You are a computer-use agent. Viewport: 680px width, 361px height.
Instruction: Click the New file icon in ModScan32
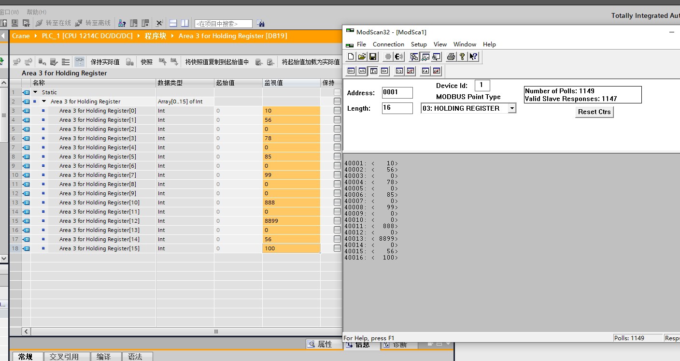click(350, 57)
